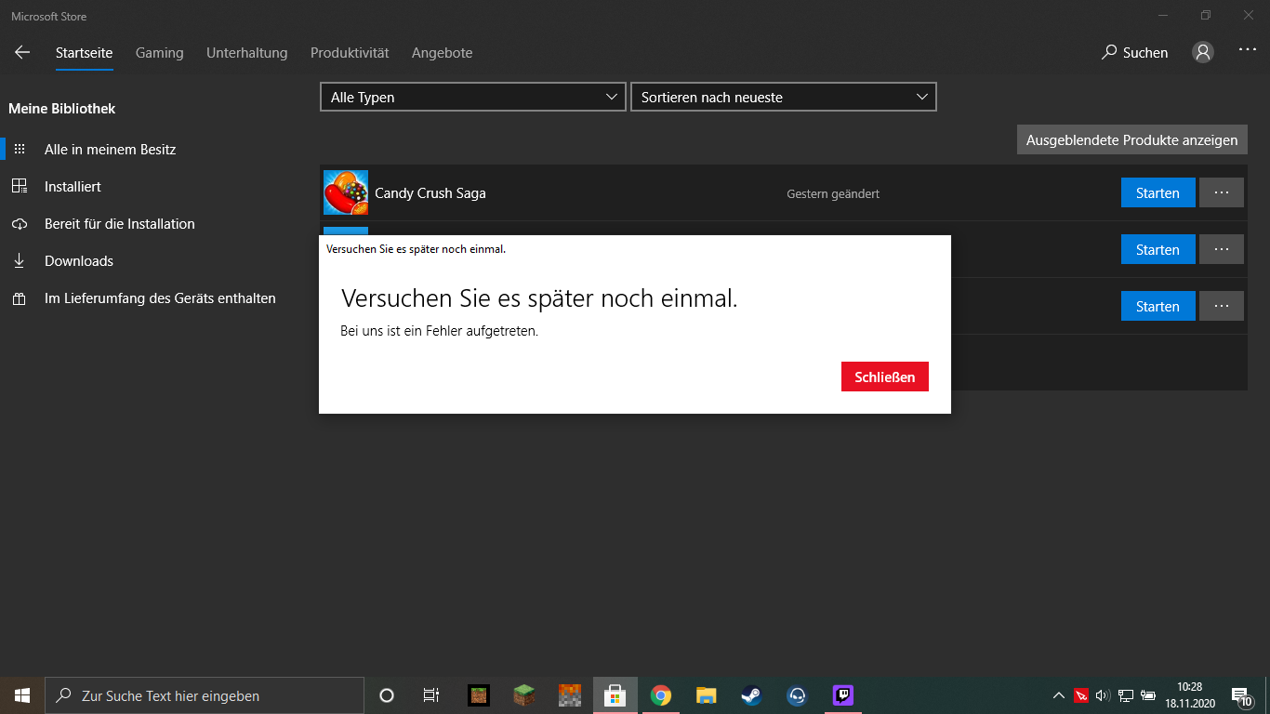Open the volume speaker tray icon
The height and width of the screenshot is (714, 1270).
[x=1103, y=695]
